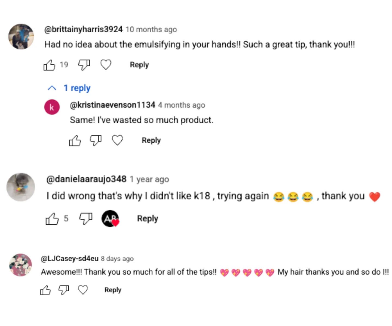Like LJCasey-sd4eu's Awesome comment
This screenshot has height=326, width=392.
pyautogui.click(x=45, y=290)
